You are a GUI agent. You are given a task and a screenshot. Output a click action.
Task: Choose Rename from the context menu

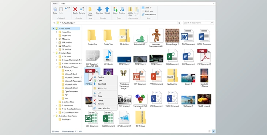105,104
